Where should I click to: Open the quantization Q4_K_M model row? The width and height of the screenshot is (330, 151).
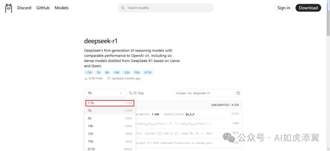pos(189,114)
